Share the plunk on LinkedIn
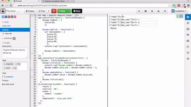Screen dimensions: 191x107 pyautogui.click(x=12, y=17)
